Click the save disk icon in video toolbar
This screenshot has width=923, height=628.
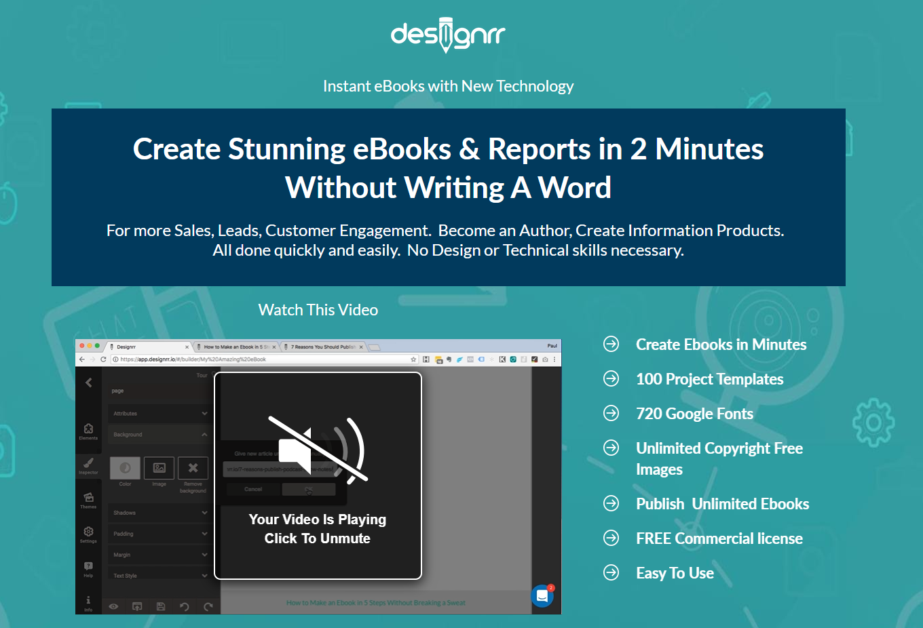[x=161, y=606]
